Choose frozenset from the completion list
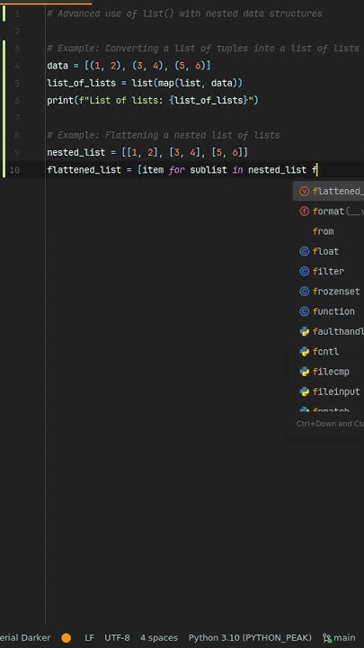364x648 pixels. pos(329,292)
